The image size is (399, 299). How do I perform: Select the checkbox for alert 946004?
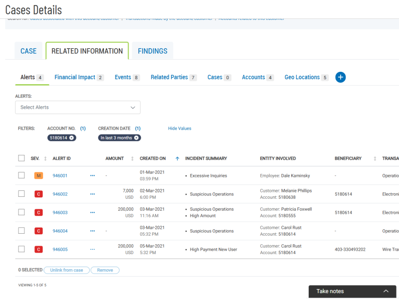pyautogui.click(x=21, y=231)
